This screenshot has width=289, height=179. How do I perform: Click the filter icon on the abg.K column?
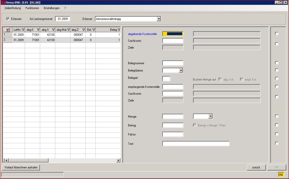[x=38, y=30]
